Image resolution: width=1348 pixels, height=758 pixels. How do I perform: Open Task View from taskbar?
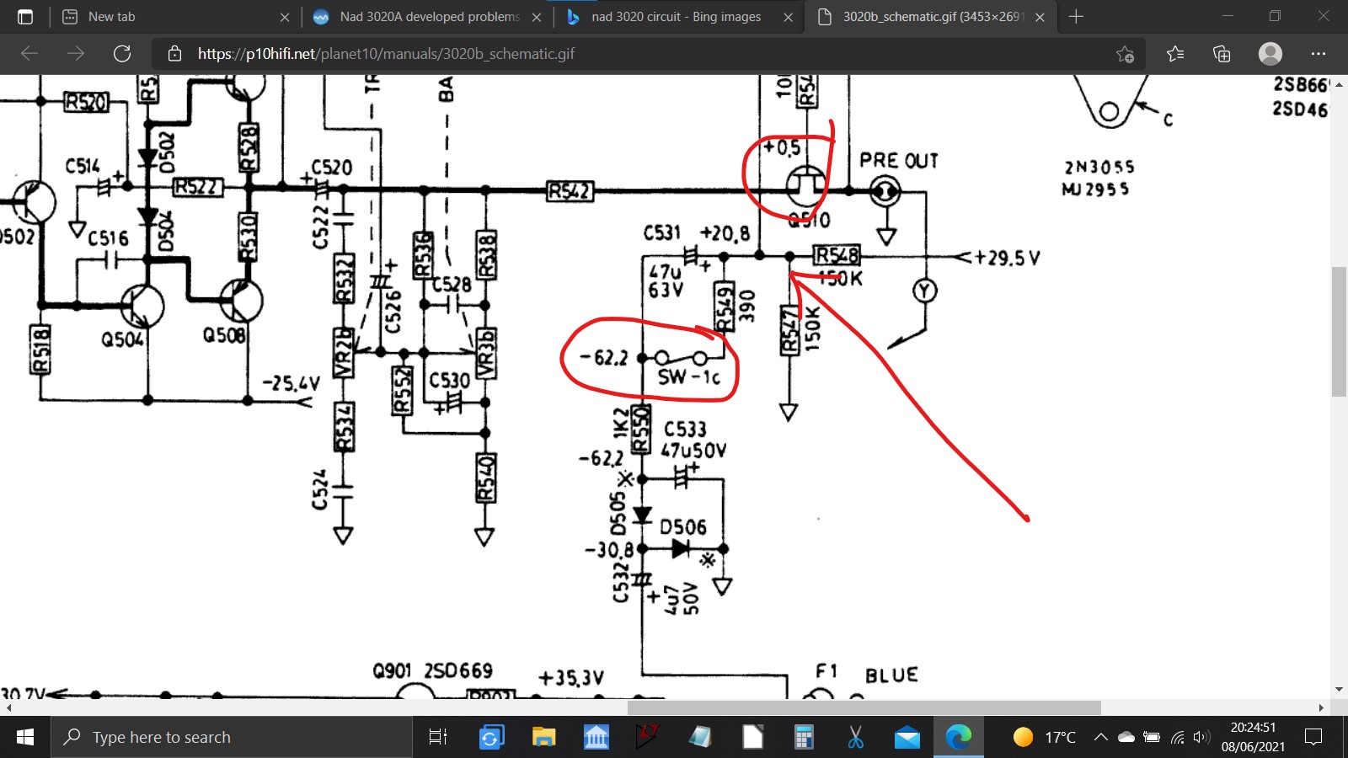point(438,738)
